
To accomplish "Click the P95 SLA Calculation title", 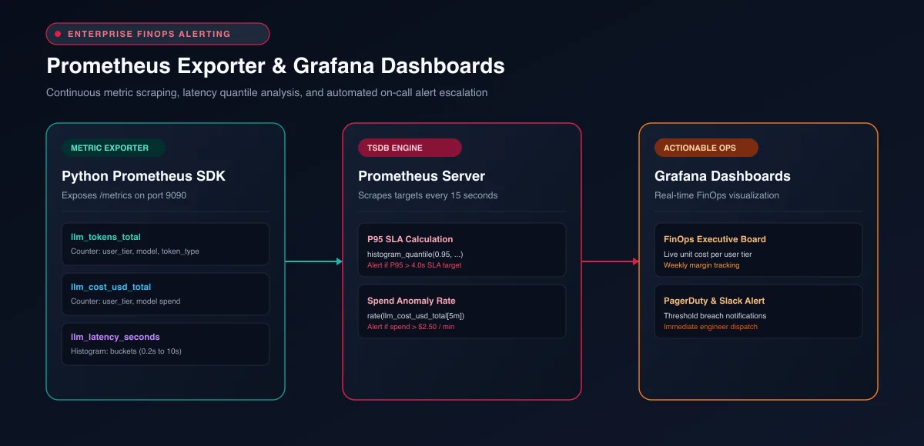I will pyautogui.click(x=410, y=239).
